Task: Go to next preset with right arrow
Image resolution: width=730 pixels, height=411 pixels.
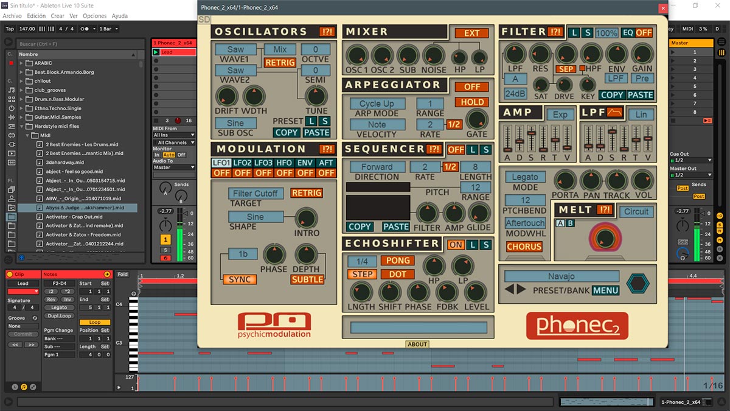Action: [x=521, y=289]
